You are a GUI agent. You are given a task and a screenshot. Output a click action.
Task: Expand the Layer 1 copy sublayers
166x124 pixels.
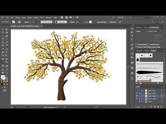[143, 91]
